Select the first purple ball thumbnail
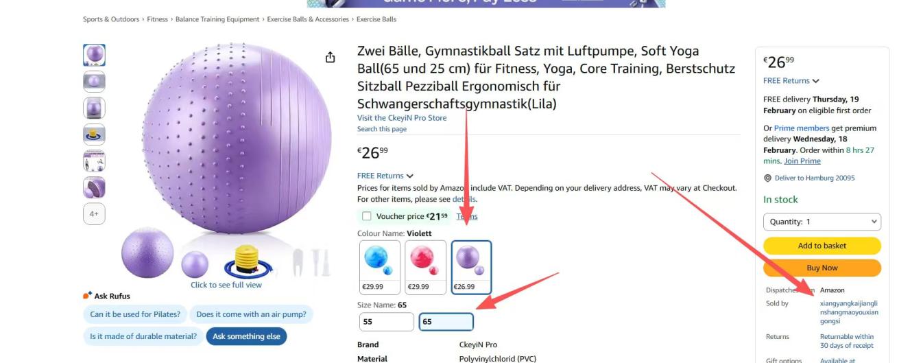This screenshot has height=363, width=899. [x=95, y=55]
